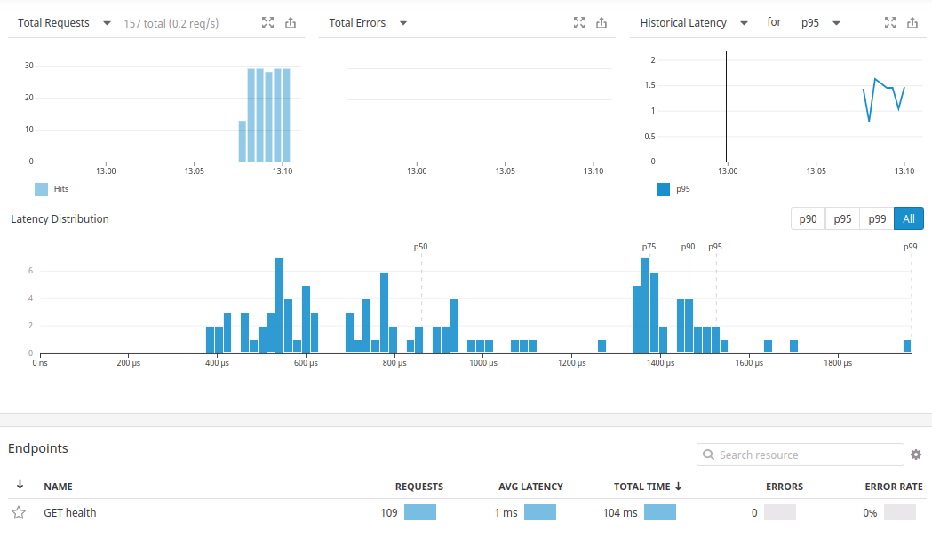
Task: Expand the Total Errors graph to fullscreen
Action: pyautogui.click(x=579, y=22)
